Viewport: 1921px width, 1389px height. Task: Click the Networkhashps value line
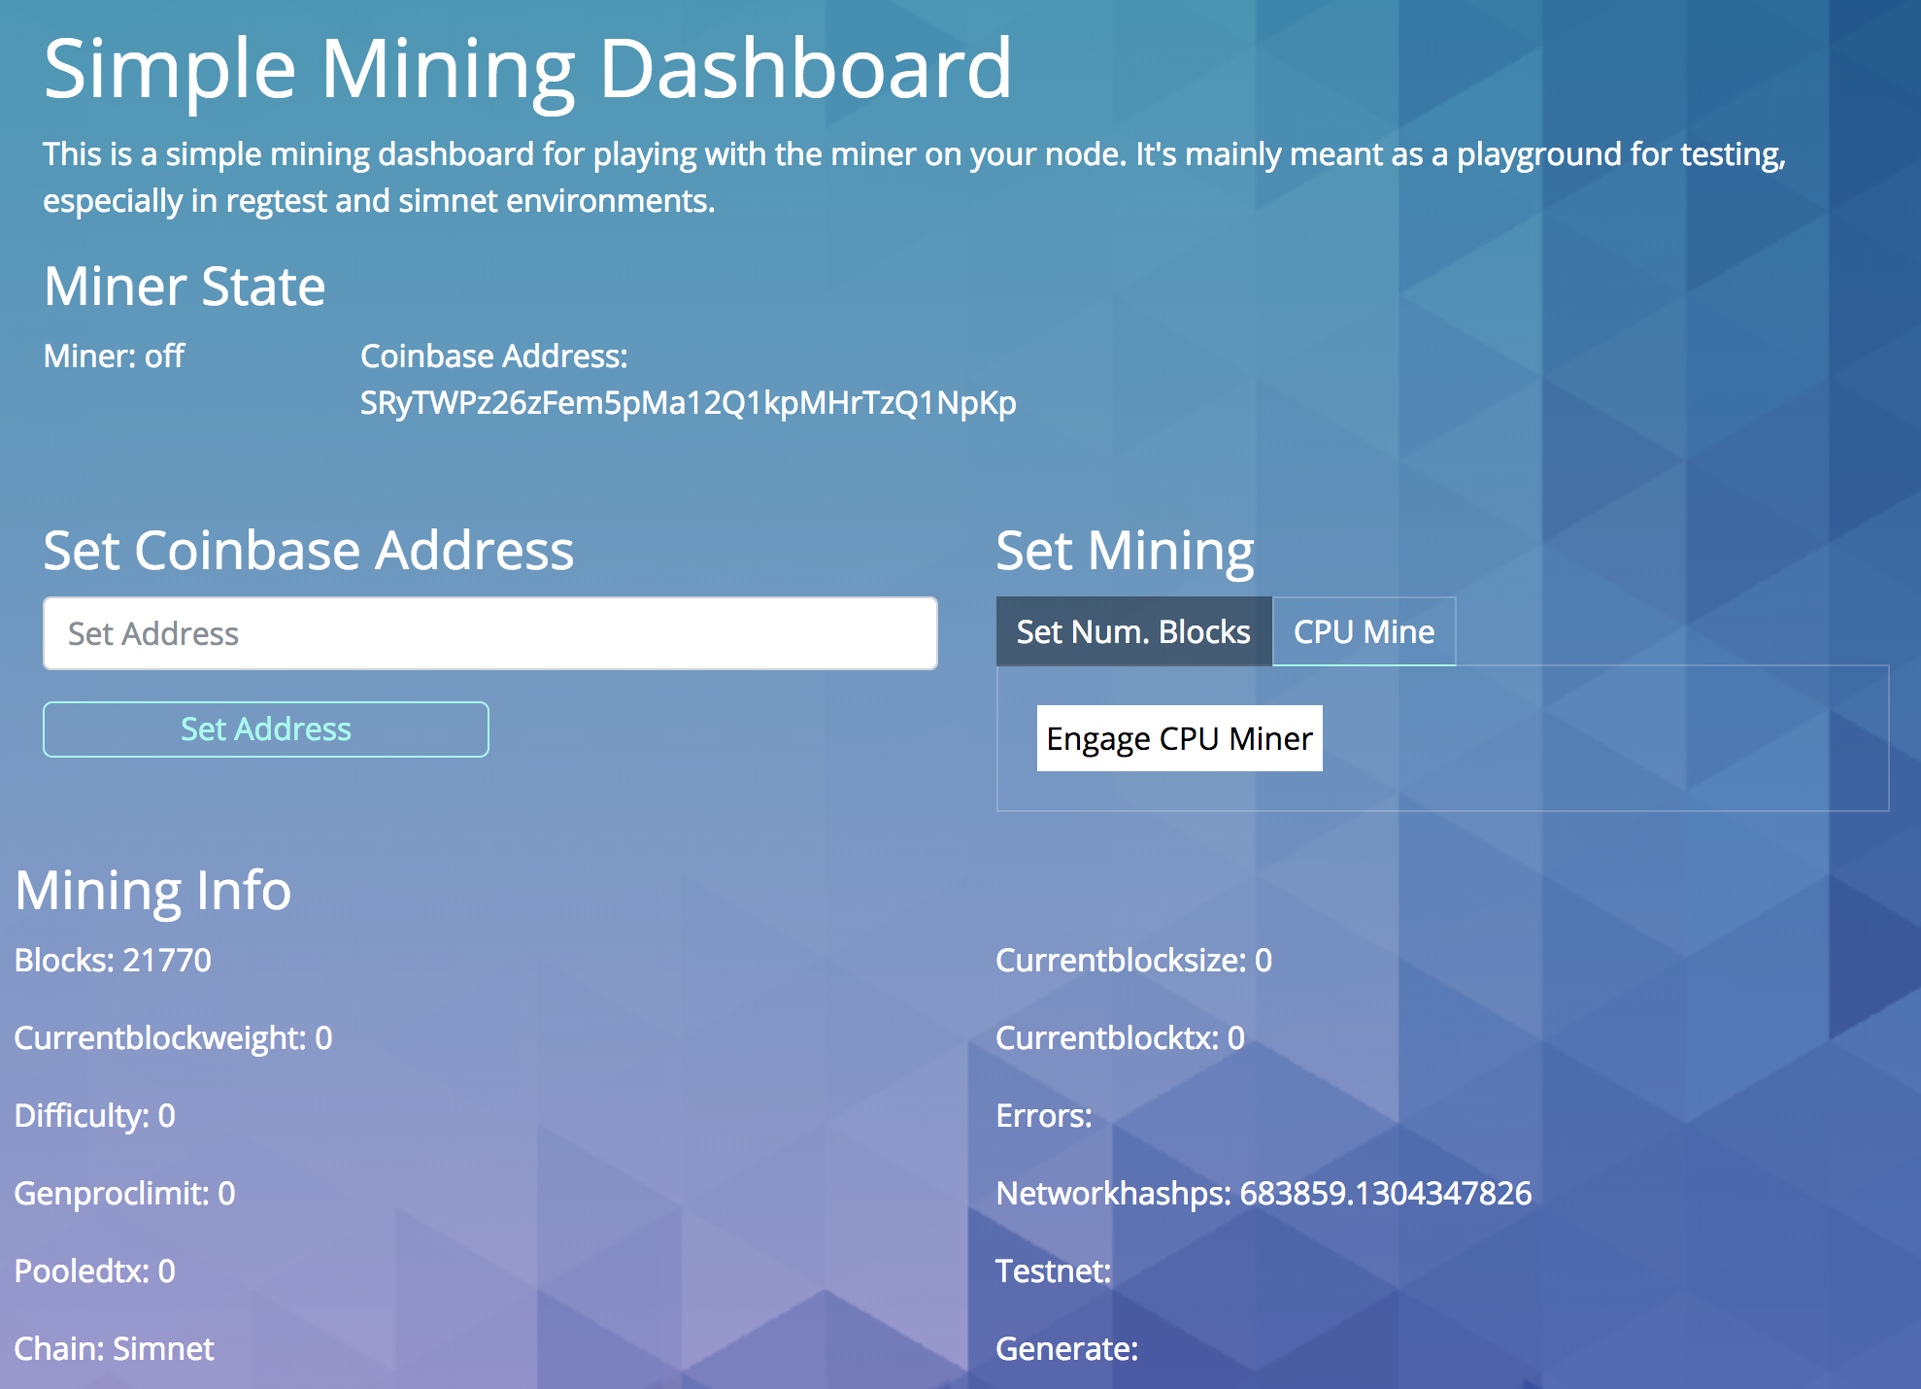click(1264, 1194)
